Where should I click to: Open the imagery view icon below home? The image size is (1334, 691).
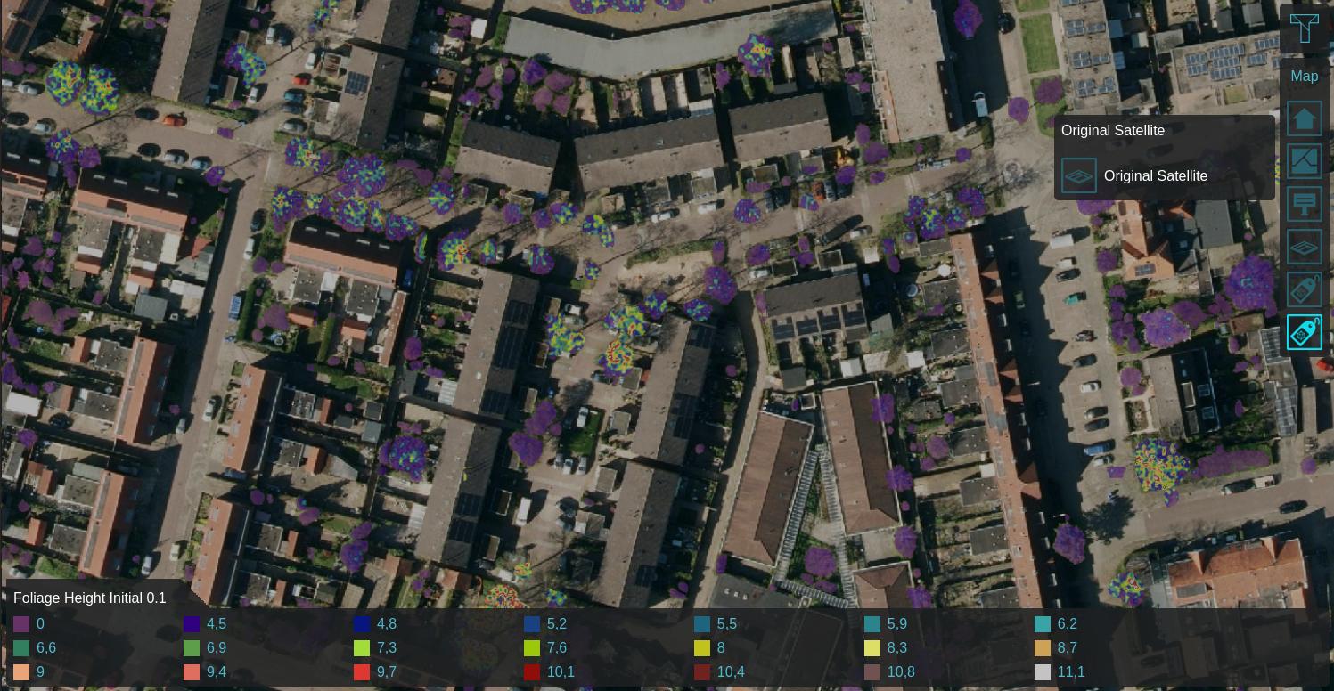click(1305, 160)
